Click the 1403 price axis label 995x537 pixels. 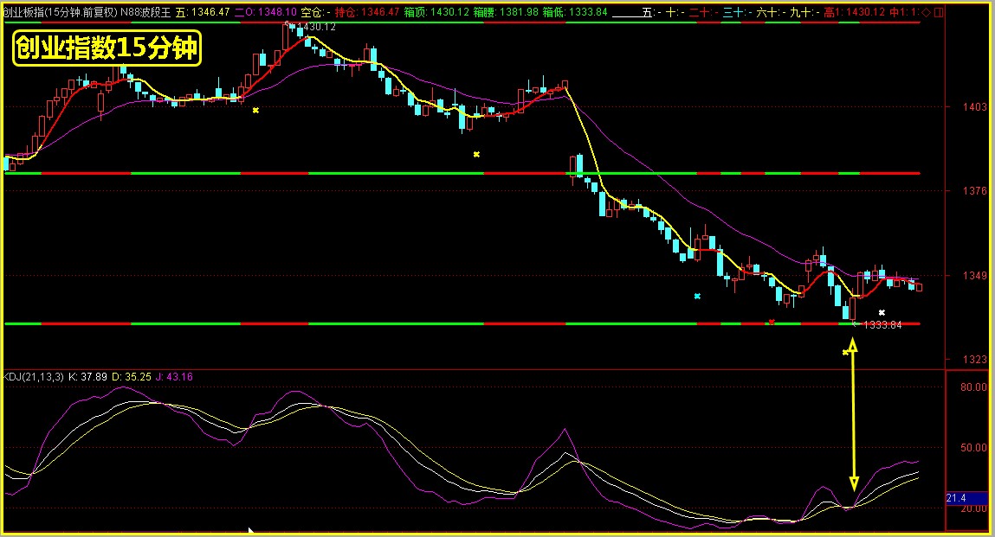pos(975,107)
